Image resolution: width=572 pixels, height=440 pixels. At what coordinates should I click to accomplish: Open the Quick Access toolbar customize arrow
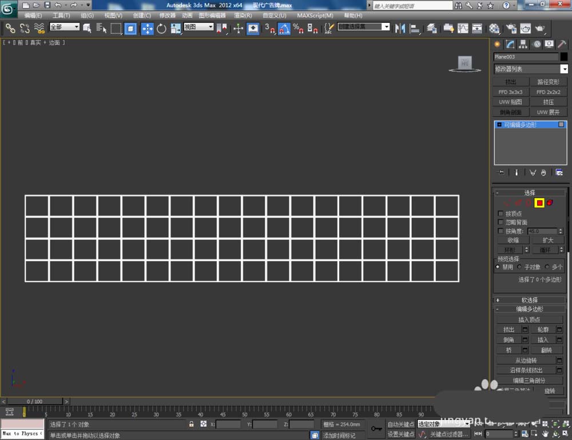tap(88, 5)
